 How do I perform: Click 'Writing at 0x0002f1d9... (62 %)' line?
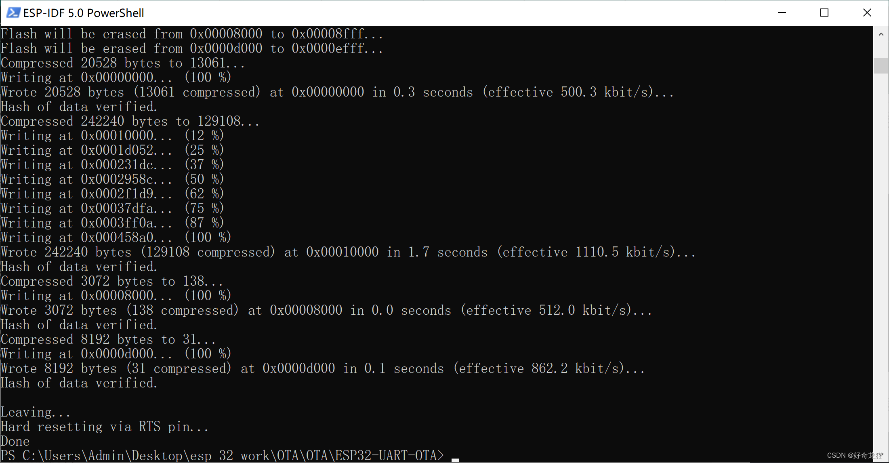coord(112,194)
